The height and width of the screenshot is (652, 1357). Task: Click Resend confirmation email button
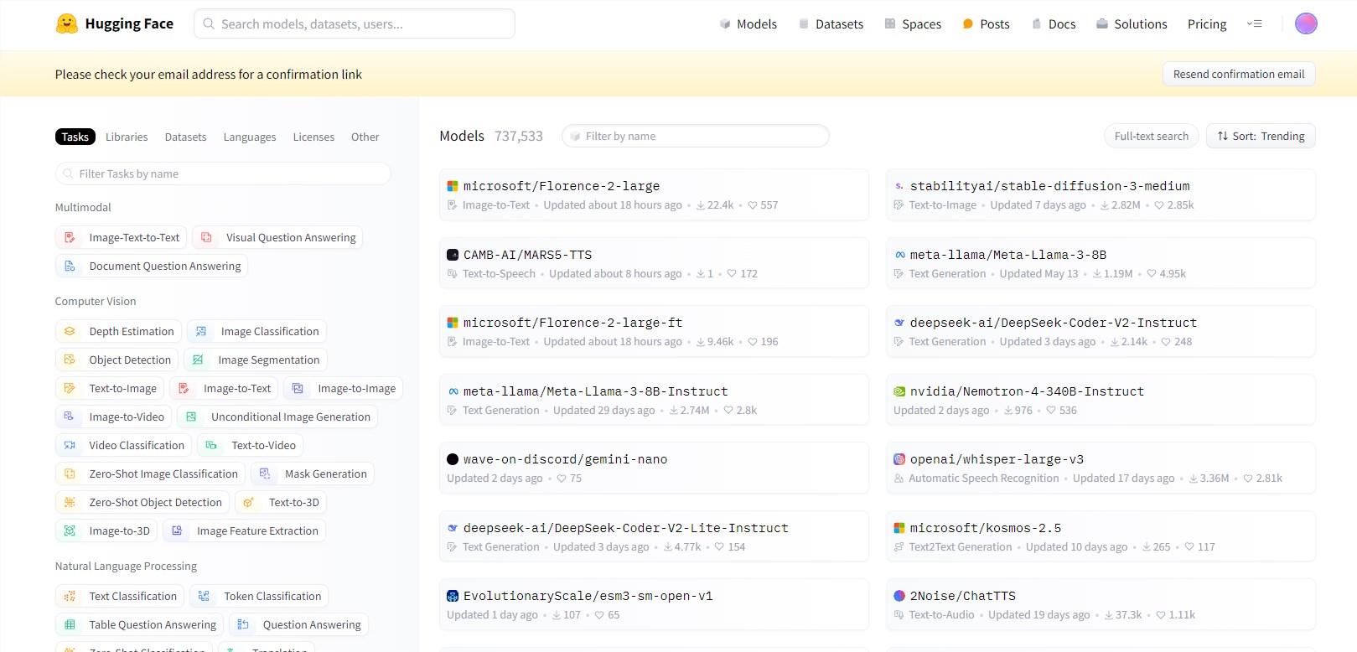1238,74
